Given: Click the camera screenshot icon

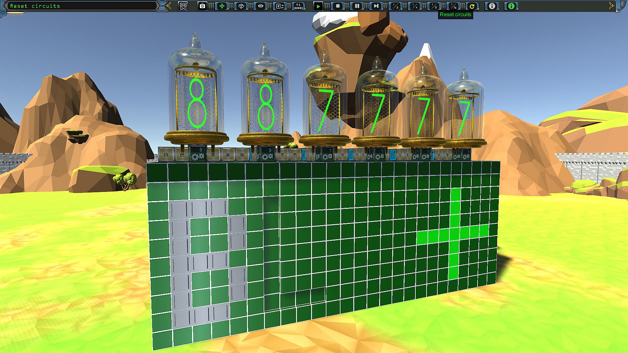Looking at the screenshot, I should [x=202, y=6].
